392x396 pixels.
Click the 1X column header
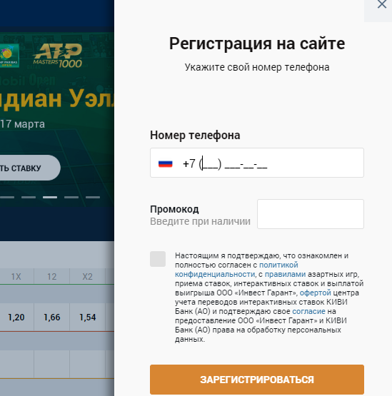tap(16, 277)
